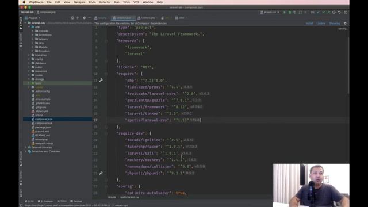Hide the Project panel with minus icon
The width and height of the screenshot is (368, 207).
[90, 18]
